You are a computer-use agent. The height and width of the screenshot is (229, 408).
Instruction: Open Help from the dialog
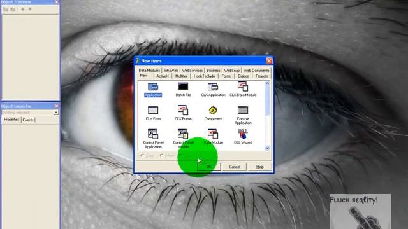(259, 167)
